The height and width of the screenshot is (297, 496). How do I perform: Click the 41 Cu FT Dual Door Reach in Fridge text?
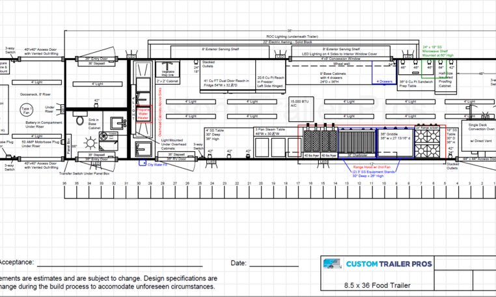click(226, 83)
